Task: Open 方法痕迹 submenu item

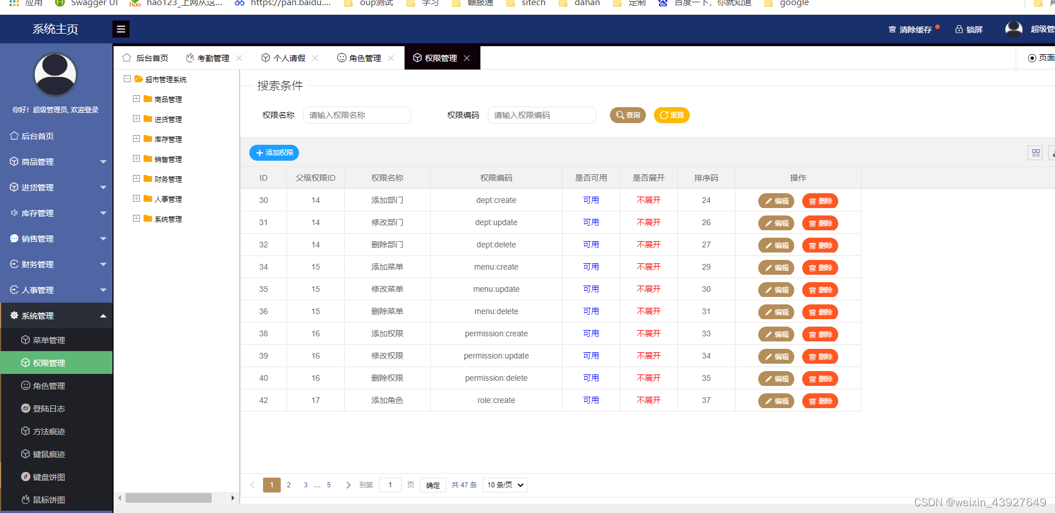Action: [x=56, y=431]
